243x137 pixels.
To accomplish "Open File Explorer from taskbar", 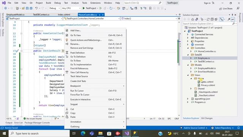I will pyautogui.click(x=100, y=134).
